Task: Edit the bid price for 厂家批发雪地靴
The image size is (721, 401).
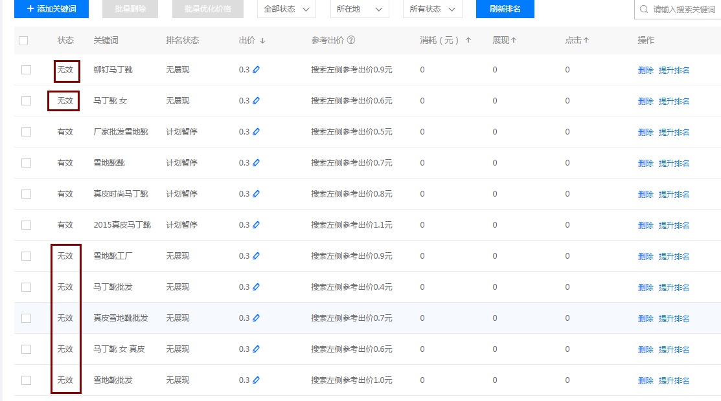Action: 256,132
